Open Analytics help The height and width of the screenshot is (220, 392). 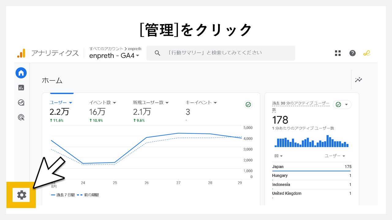coord(352,53)
